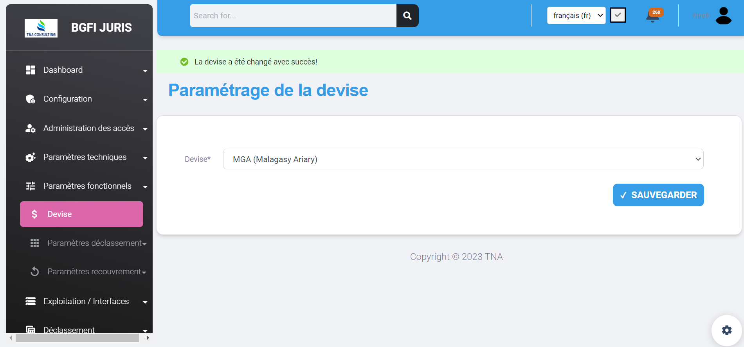
Task: Expand the Configuration menu arrow
Action: 145,100
